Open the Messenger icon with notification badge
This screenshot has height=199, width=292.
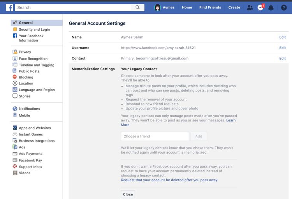coord(260,7)
